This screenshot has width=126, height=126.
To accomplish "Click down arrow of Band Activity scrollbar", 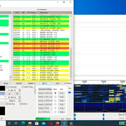I will (x=10, y=79).
